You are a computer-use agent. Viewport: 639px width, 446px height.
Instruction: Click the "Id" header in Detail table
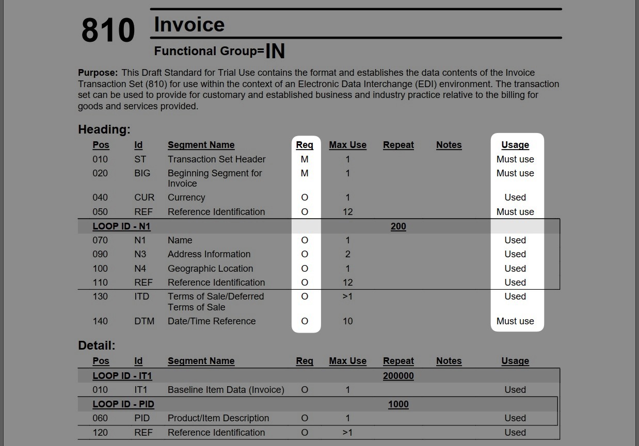[x=138, y=361]
